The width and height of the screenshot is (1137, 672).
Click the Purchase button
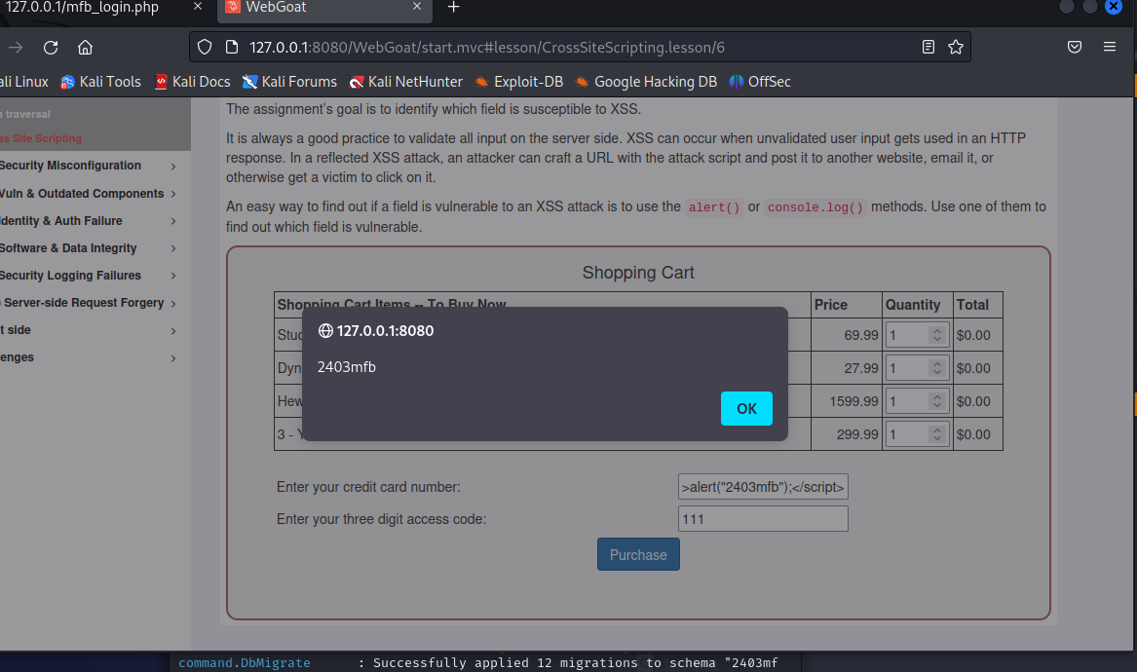click(638, 554)
